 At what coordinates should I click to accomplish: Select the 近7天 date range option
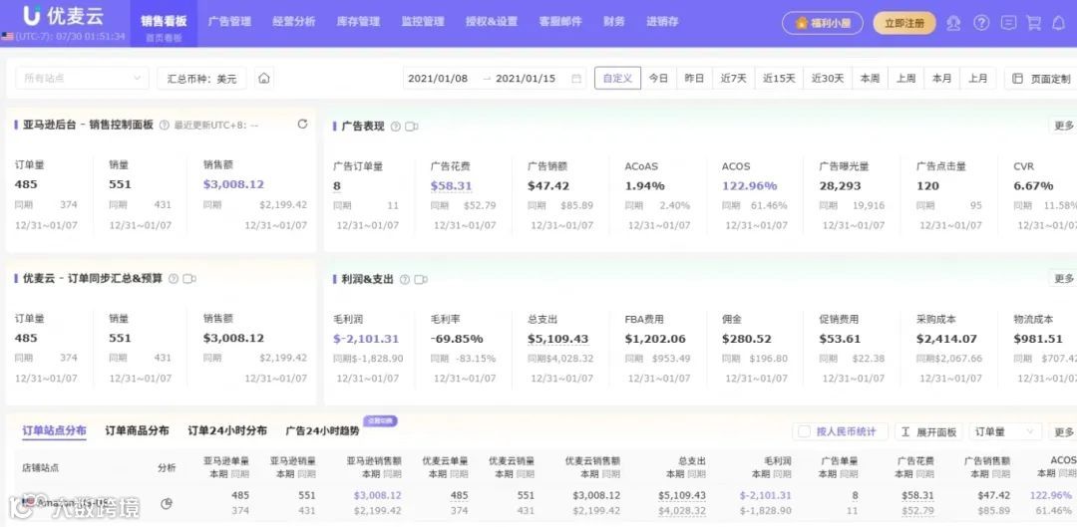coord(734,79)
